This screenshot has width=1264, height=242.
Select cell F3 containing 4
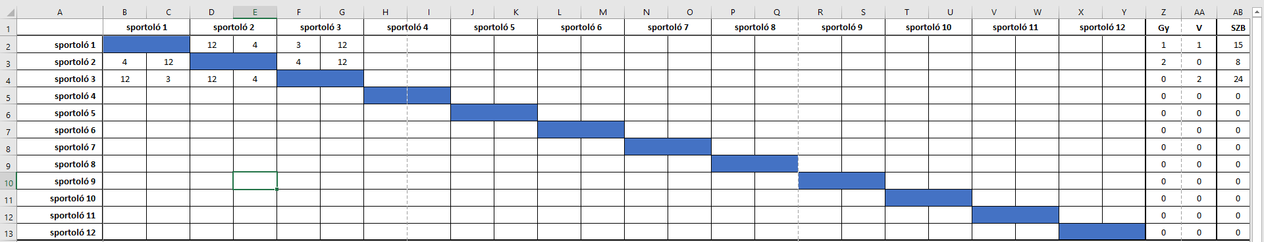(x=298, y=62)
